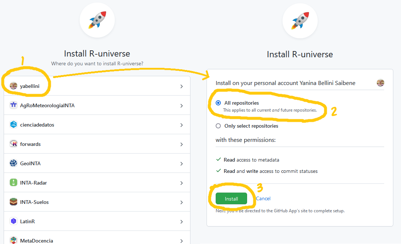
Task: Click the yabellini account avatar icon
Action: click(x=14, y=85)
